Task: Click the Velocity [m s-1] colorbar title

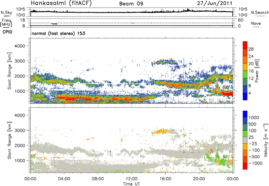Action: (266, 140)
